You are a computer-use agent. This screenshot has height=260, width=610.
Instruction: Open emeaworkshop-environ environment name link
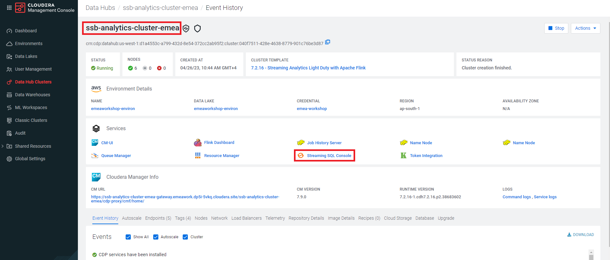(x=113, y=109)
